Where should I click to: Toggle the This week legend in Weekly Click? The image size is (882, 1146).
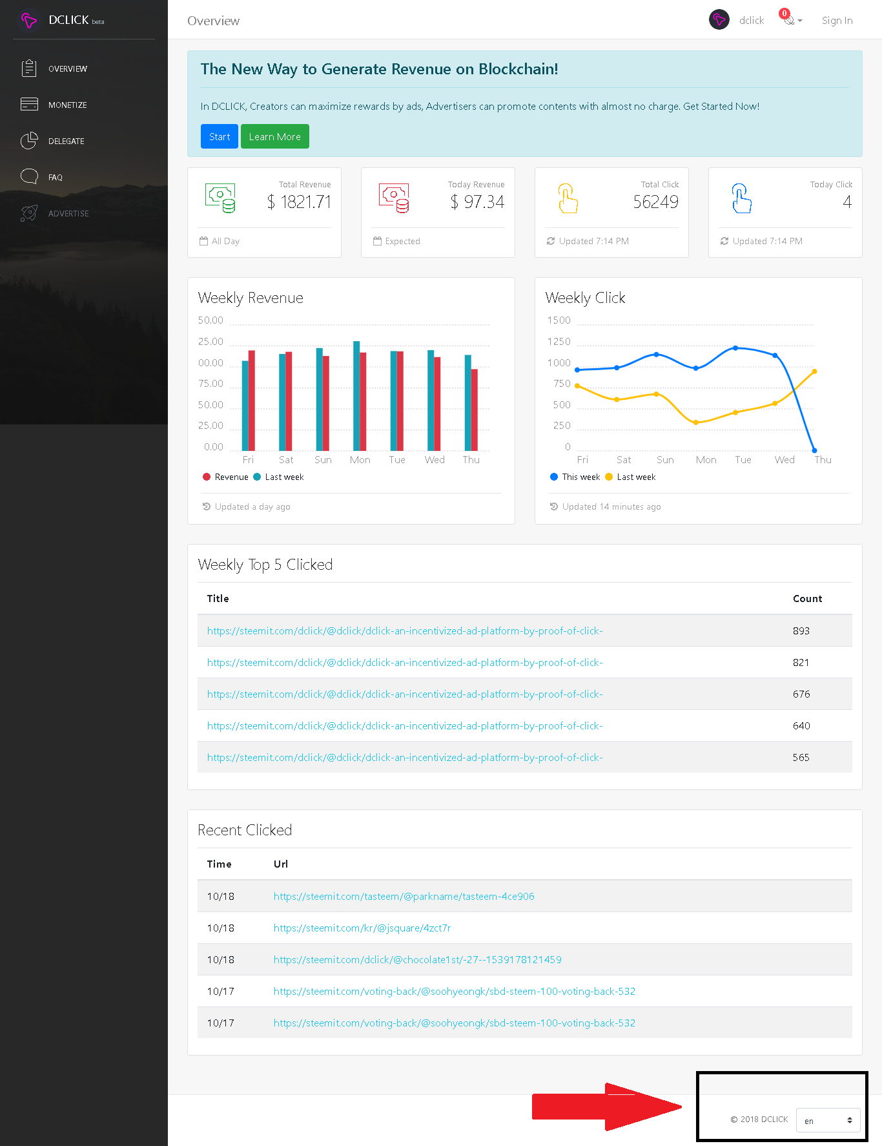(575, 477)
